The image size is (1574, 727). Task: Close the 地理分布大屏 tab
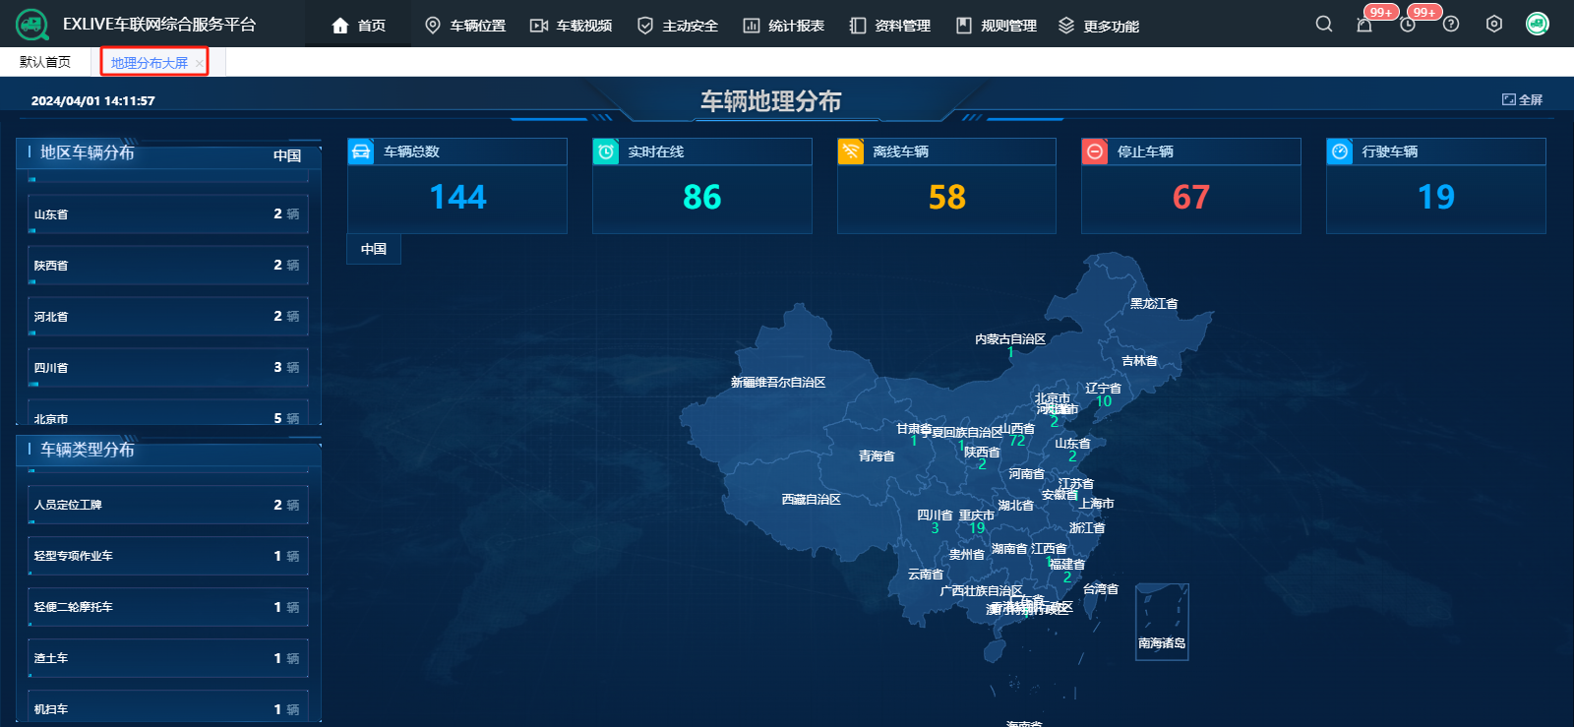(x=200, y=63)
